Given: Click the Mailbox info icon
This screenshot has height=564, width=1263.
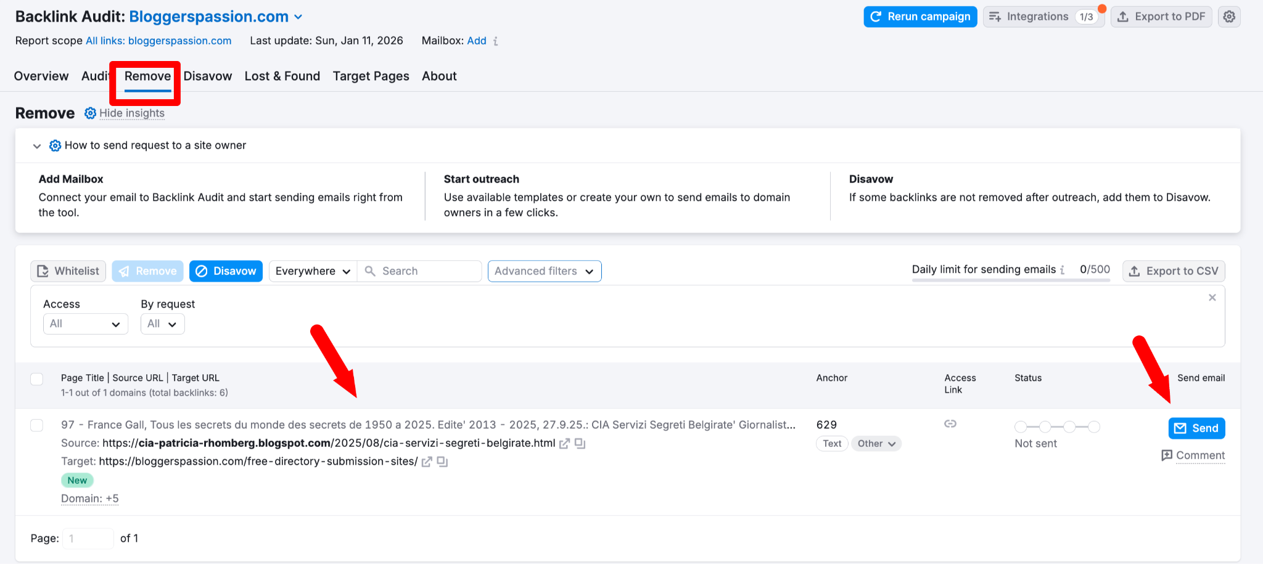Looking at the screenshot, I should pos(496,41).
